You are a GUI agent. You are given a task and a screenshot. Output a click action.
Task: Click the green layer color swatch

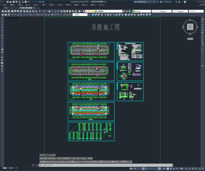(x=96, y=11)
